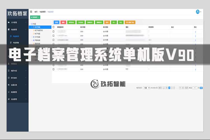Open the second submenu item under 档案管理

coord(16,43)
